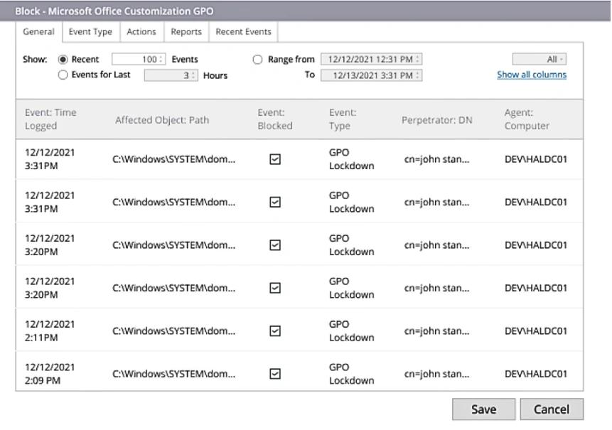Screen dimensions: 612x430
Task: Click the Save button
Action: 483,409
